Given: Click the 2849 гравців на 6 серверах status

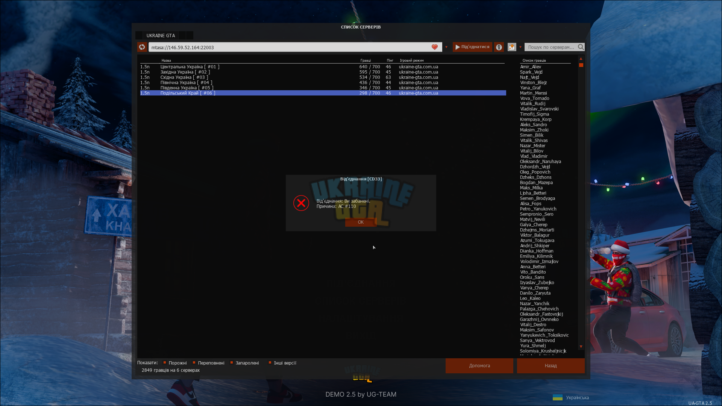Looking at the screenshot, I should (x=171, y=370).
